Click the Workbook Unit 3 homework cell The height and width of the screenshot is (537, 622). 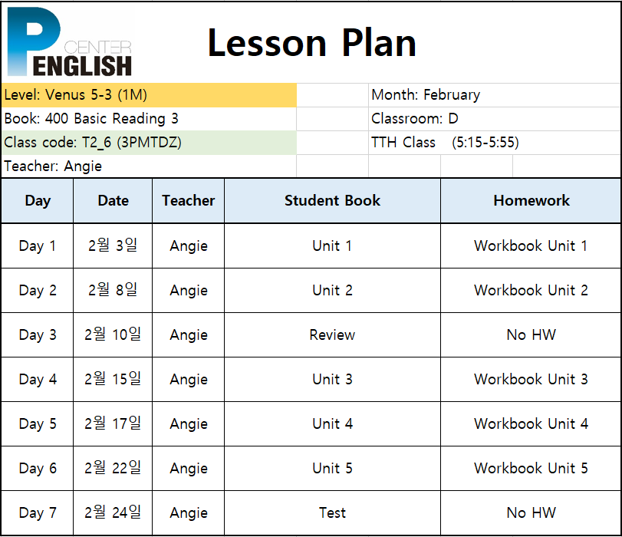(531, 379)
